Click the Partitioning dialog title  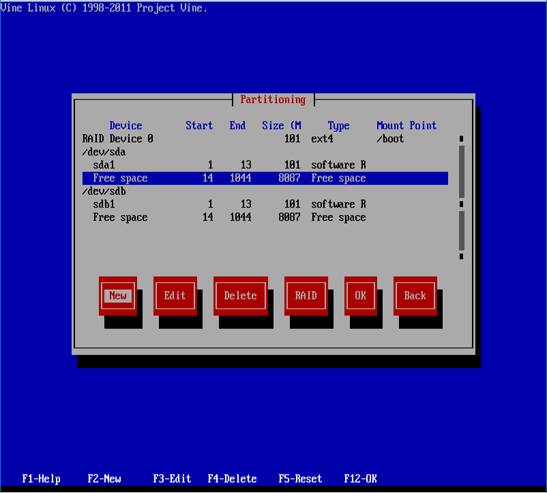pos(273,100)
